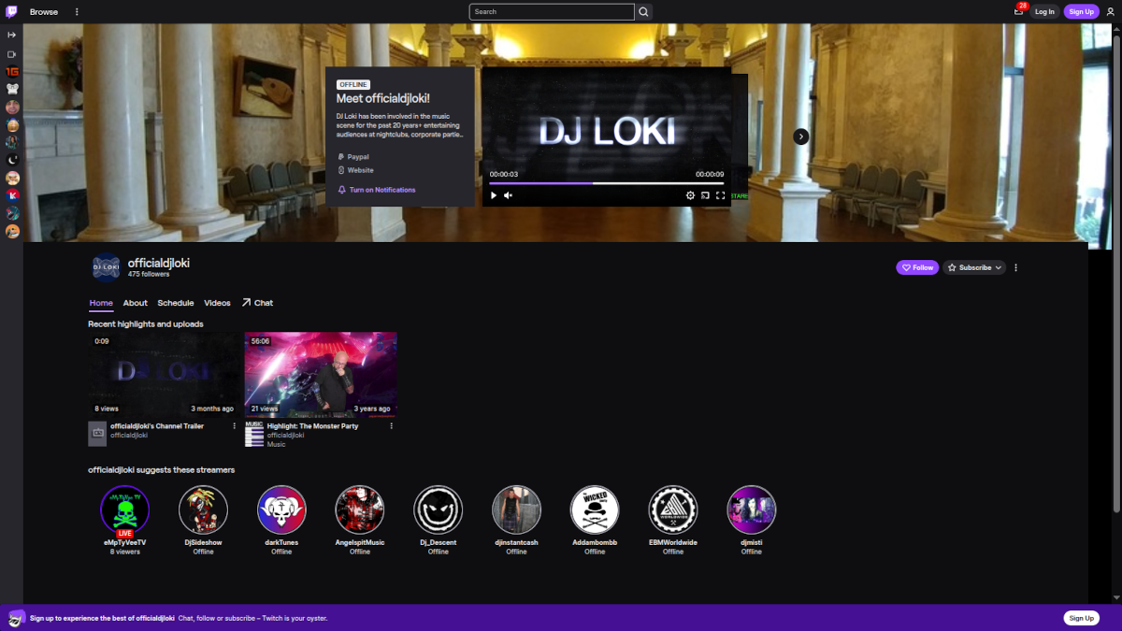The image size is (1122, 631).
Task: Open the notifications inbox icon
Action: tap(1018, 11)
